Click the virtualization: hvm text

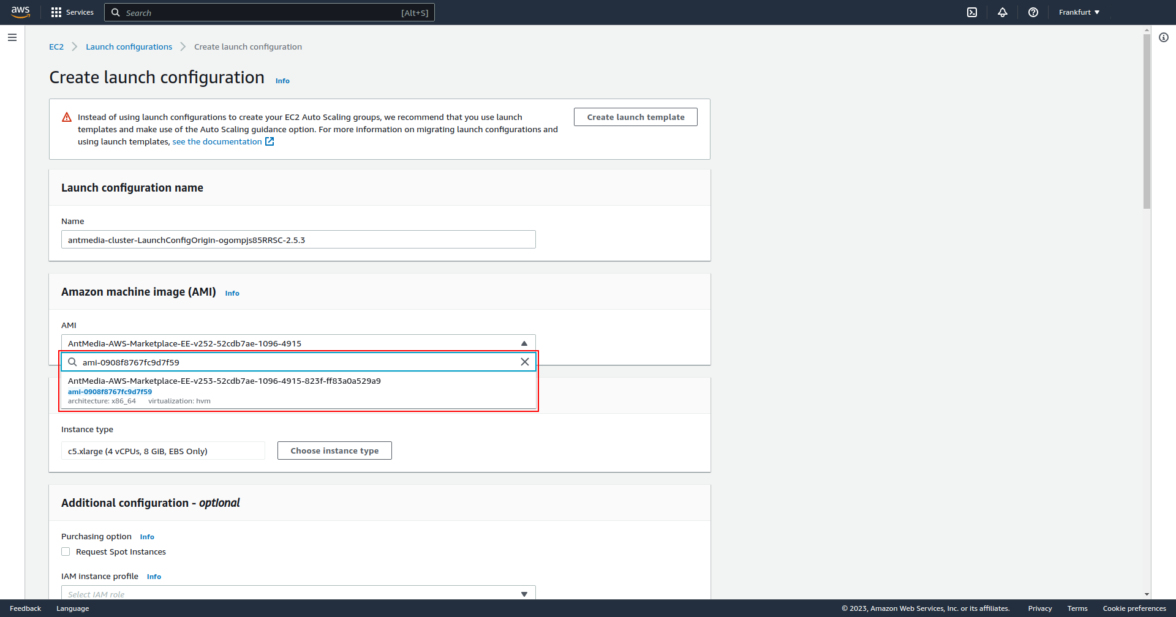tap(179, 401)
